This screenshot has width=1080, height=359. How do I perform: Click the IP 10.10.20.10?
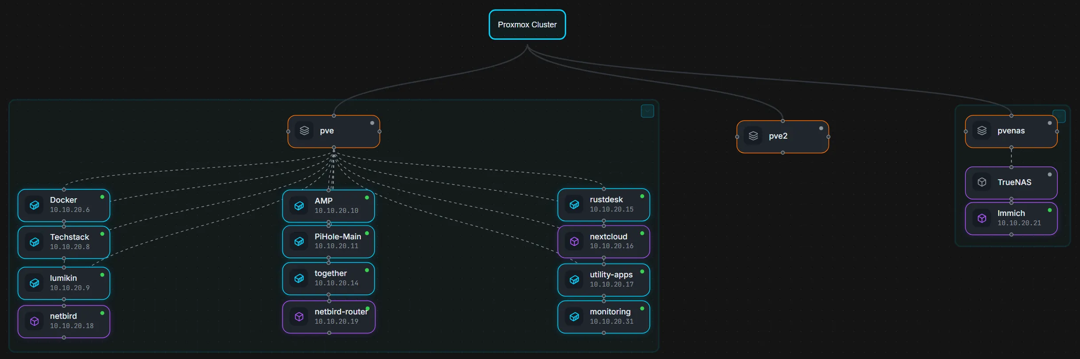coord(336,211)
